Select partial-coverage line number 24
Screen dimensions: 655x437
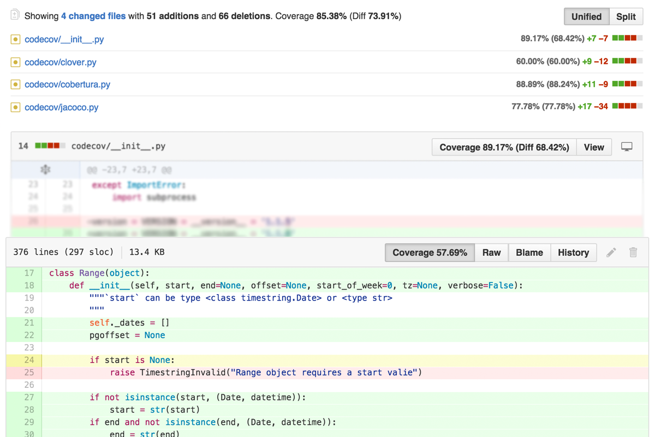coord(29,360)
